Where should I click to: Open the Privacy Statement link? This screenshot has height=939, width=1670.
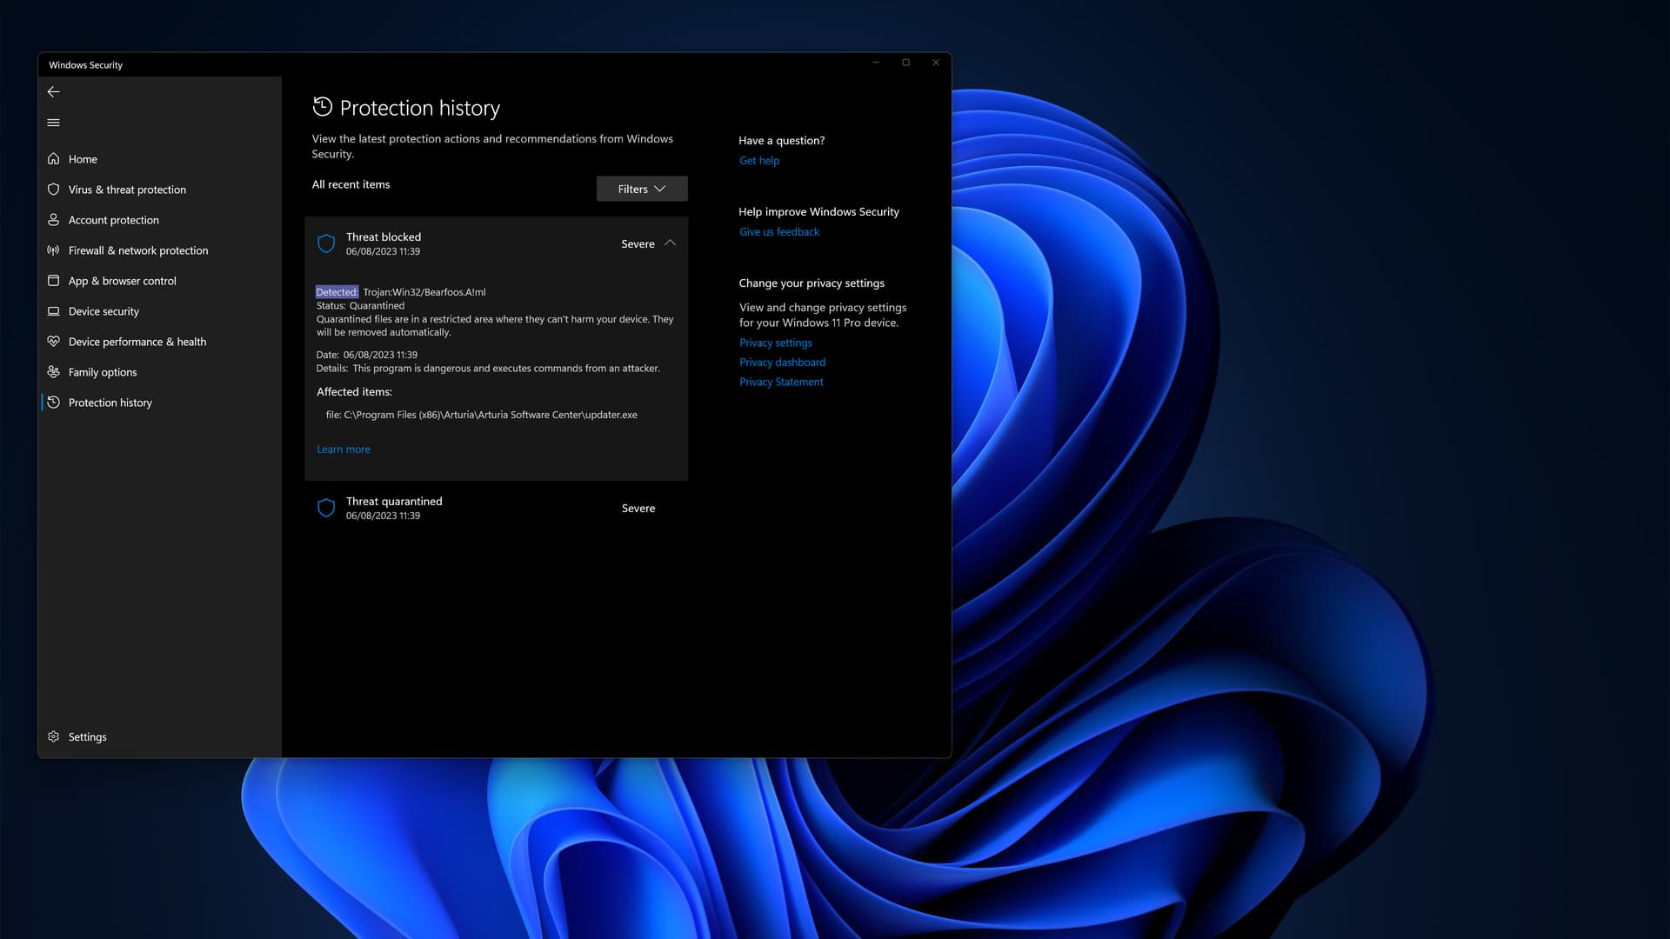tap(781, 382)
